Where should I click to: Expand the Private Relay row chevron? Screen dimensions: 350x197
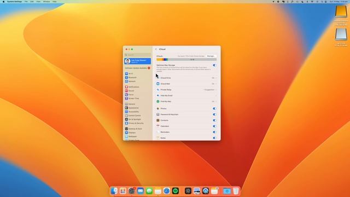(216, 90)
